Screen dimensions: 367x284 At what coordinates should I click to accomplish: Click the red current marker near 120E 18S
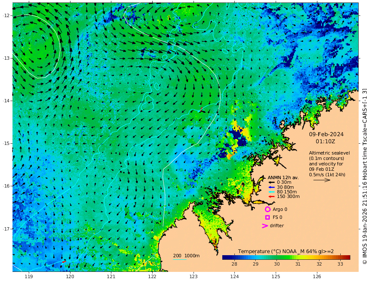point(64,261)
